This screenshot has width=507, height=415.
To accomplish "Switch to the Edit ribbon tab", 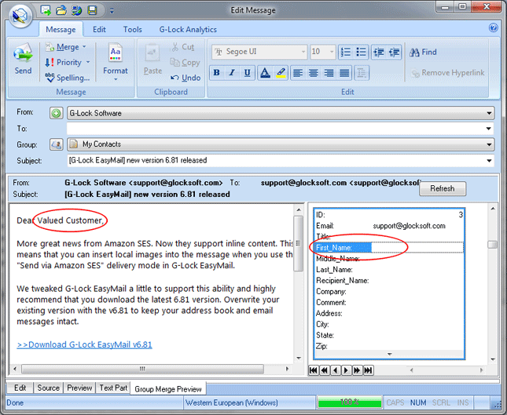I will pyautogui.click(x=99, y=29).
